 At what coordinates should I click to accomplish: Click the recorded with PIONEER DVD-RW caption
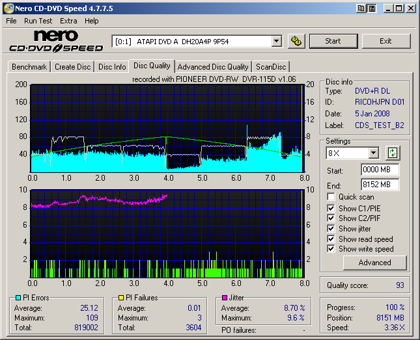[214, 79]
